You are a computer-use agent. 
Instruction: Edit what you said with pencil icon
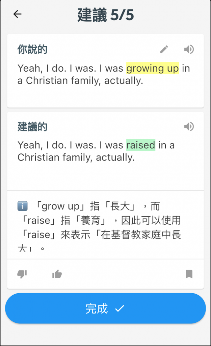(164, 50)
